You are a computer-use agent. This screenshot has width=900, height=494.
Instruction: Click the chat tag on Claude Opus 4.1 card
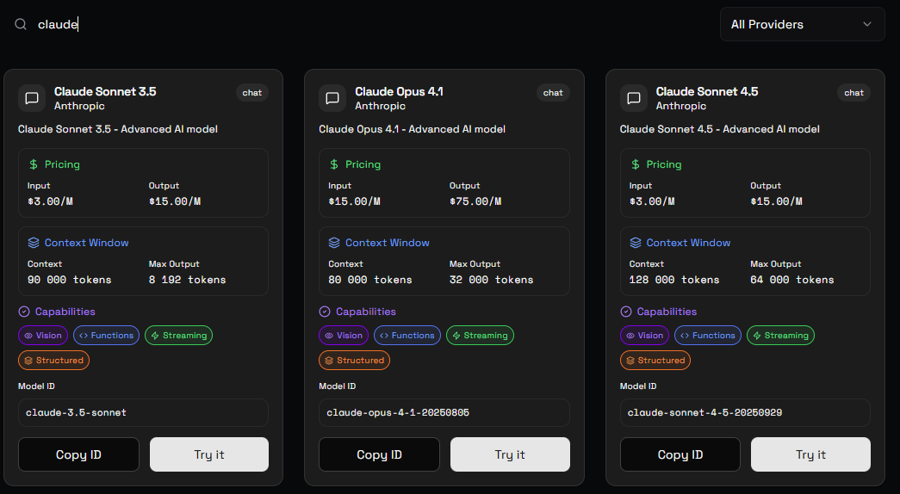553,93
